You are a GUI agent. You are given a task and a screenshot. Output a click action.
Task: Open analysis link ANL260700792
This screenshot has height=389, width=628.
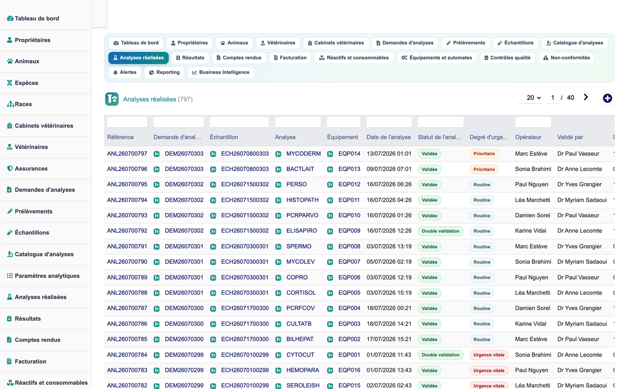[x=127, y=231]
